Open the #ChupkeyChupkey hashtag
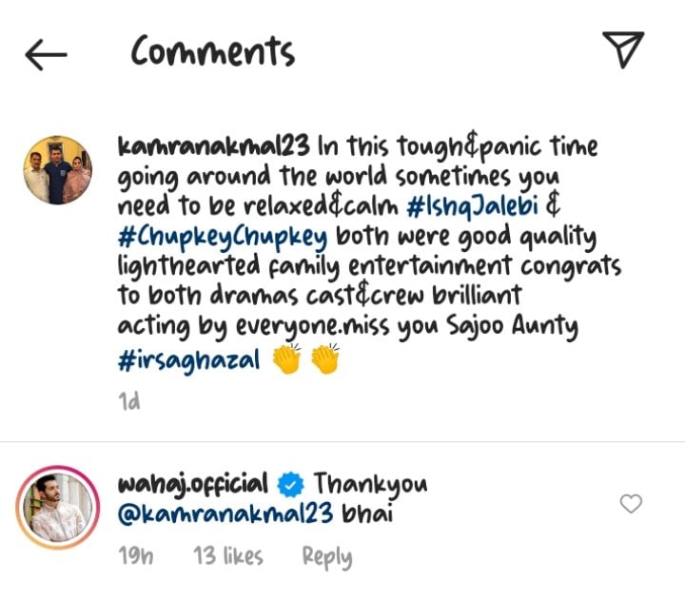 tap(223, 238)
